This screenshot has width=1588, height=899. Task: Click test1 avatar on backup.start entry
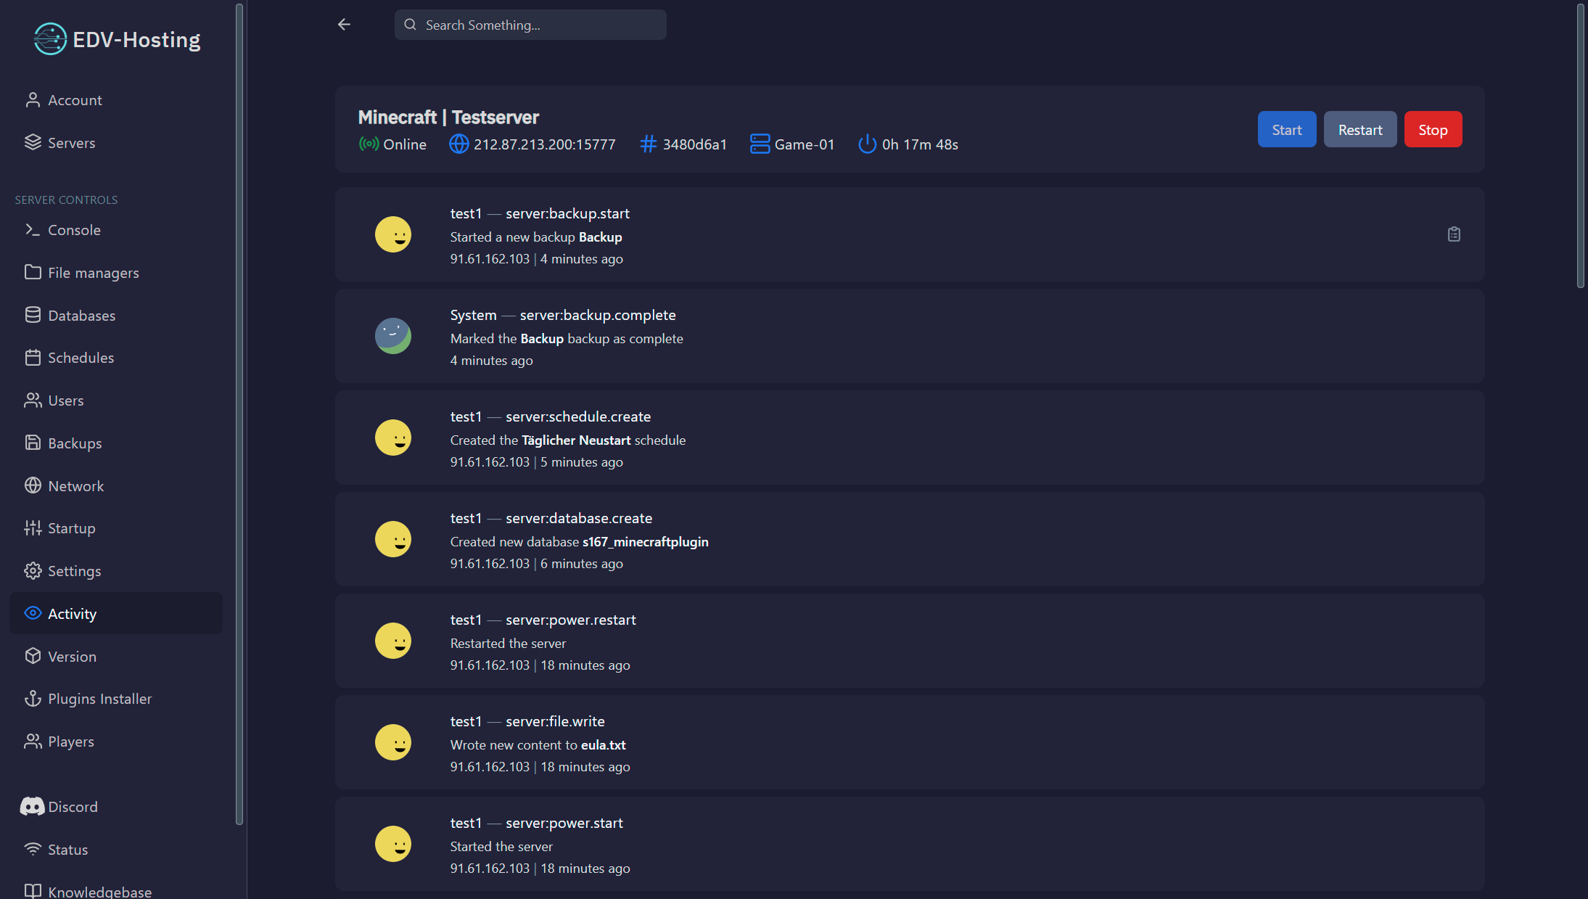(x=393, y=234)
